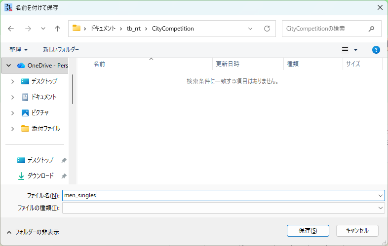388x246 pixels.
Task: Click the search magnifier icon
Action: point(371,29)
